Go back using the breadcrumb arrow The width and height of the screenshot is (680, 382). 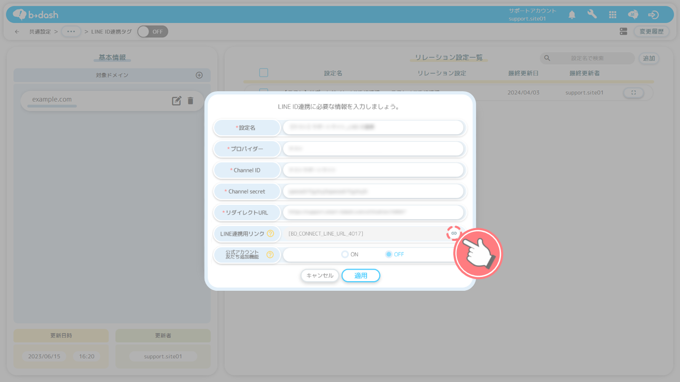click(x=17, y=32)
